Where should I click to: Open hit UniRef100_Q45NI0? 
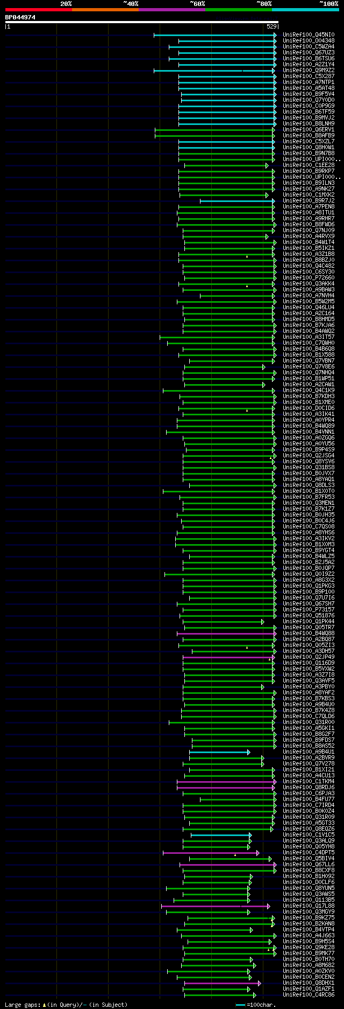coord(309,35)
